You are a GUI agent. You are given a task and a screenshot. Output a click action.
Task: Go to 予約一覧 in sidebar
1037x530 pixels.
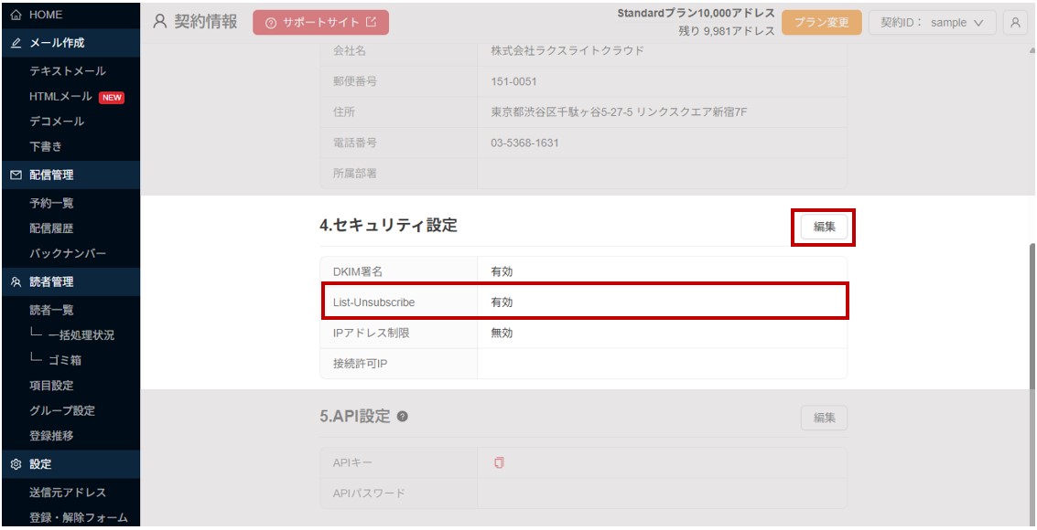point(51,203)
